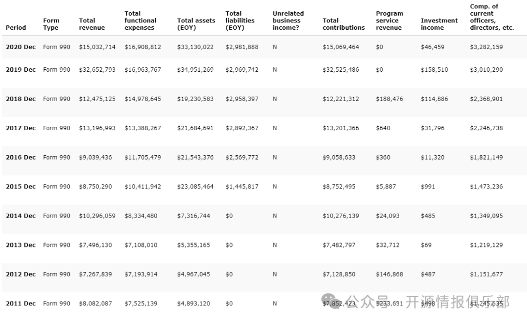Click the 2019 total revenue value $32,652,793
The image size is (527, 323).
[97, 70]
